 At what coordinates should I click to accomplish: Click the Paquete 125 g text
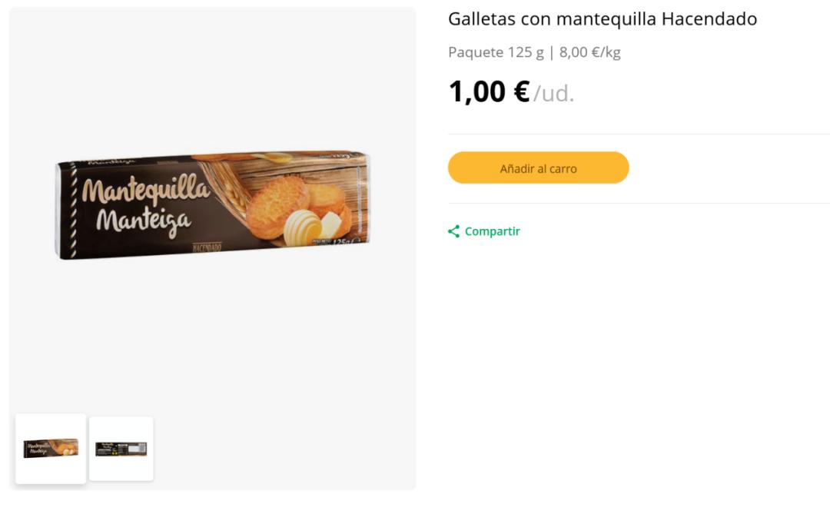point(496,52)
